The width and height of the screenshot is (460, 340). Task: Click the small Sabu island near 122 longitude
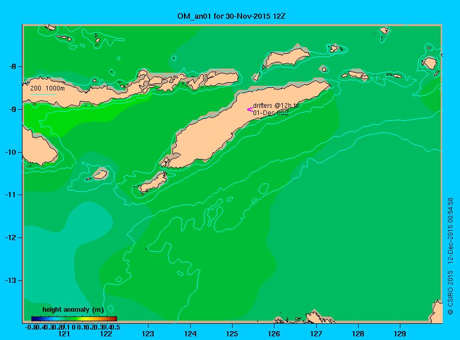coord(100,174)
